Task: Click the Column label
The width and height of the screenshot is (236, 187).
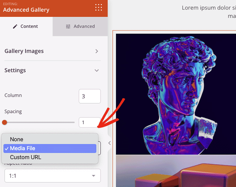Action: coord(13,95)
